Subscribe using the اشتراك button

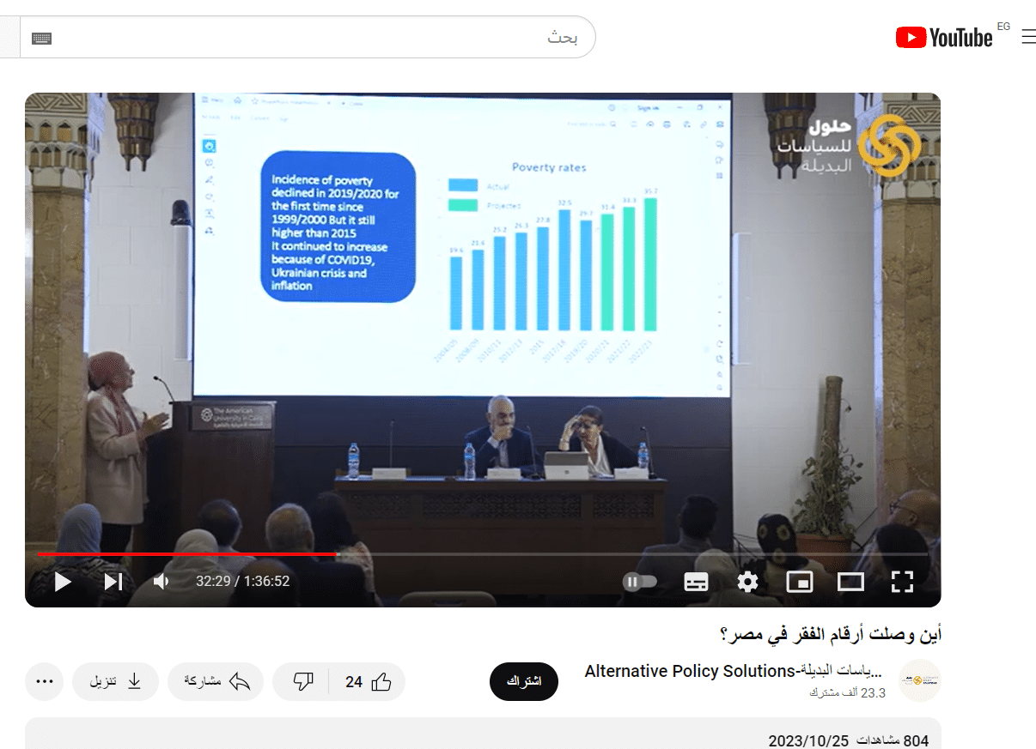(x=523, y=681)
